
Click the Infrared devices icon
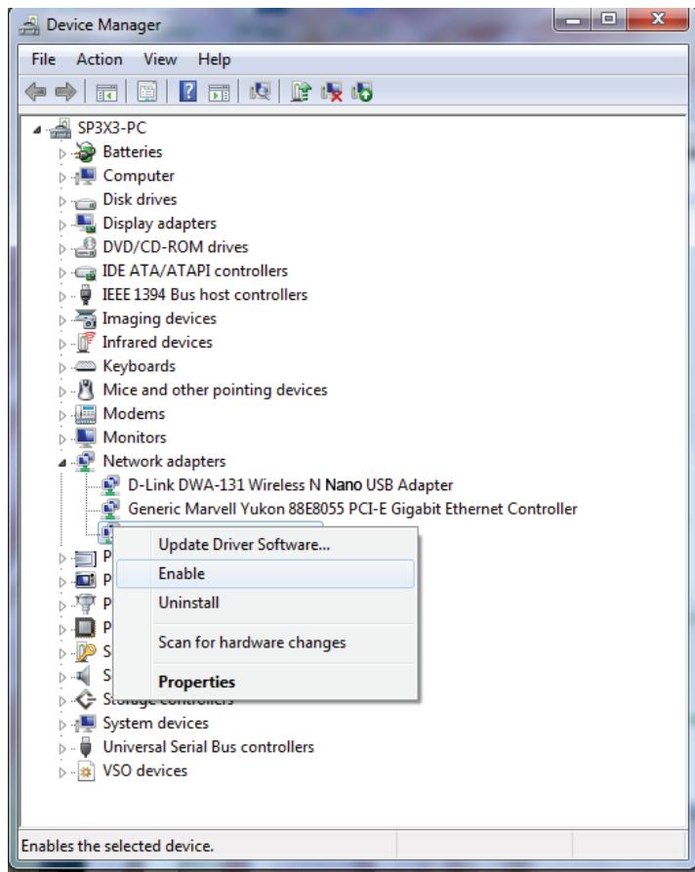[86, 342]
